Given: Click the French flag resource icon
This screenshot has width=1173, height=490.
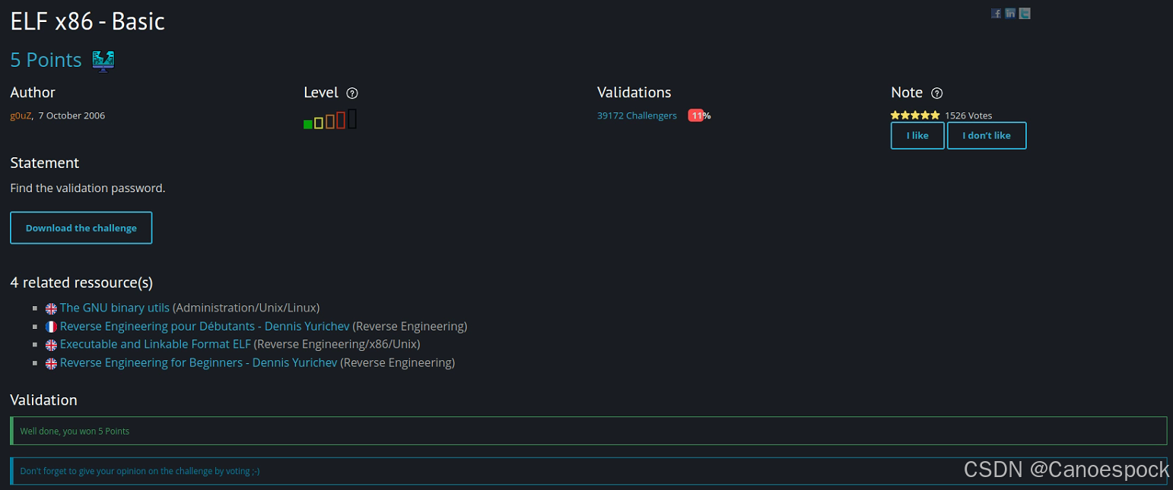Looking at the screenshot, I should coord(51,327).
